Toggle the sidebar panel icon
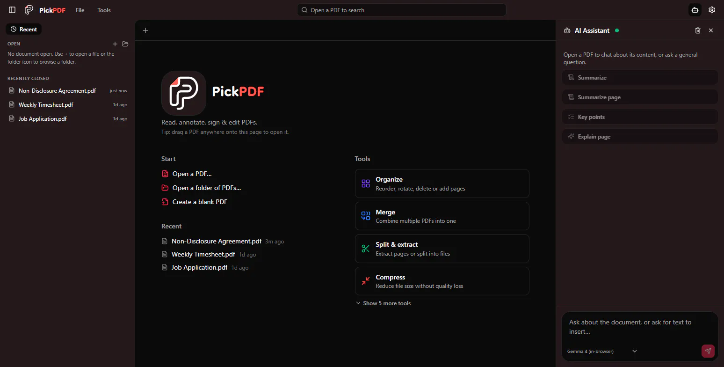 [12, 10]
